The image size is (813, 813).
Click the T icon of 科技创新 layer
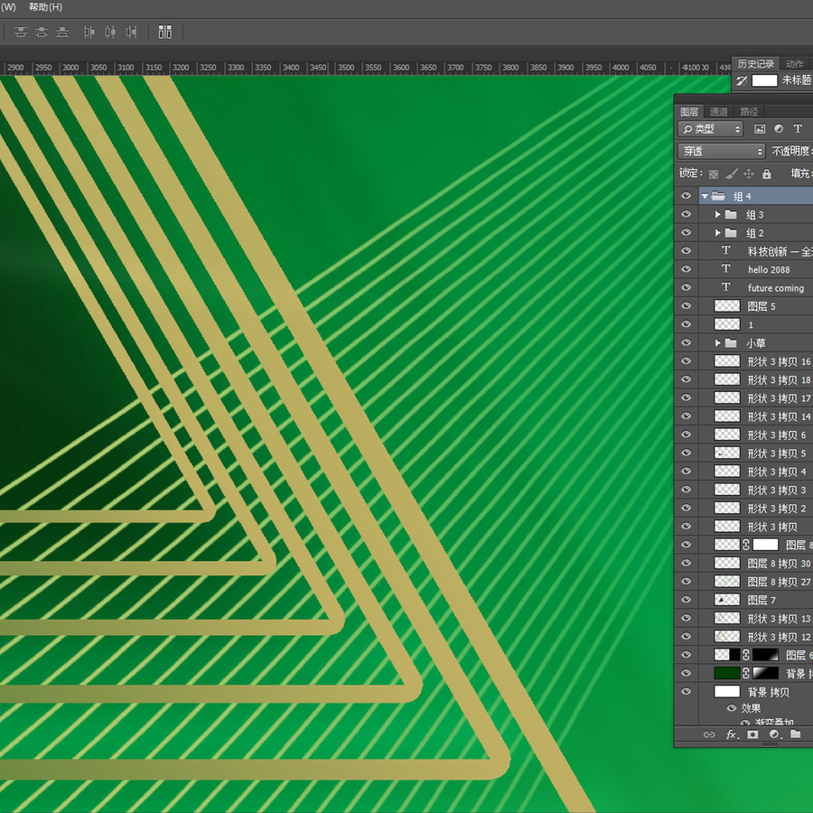pyautogui.click(x=726, y=250)
